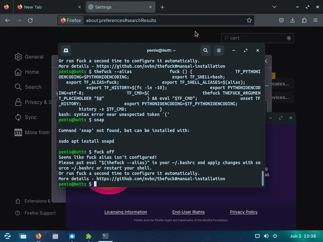Close the New Tab tab

click(x=79, y=7)
